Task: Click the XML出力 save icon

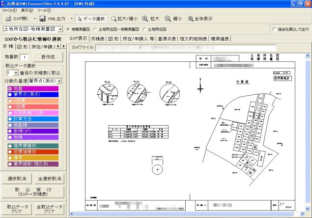Action: pos(43,19)
